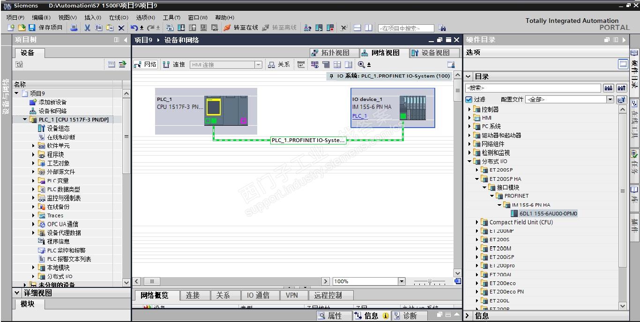Click the vertical split editor icon

(369, 28)
